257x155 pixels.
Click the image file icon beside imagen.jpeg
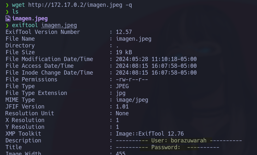click(8, 18)
